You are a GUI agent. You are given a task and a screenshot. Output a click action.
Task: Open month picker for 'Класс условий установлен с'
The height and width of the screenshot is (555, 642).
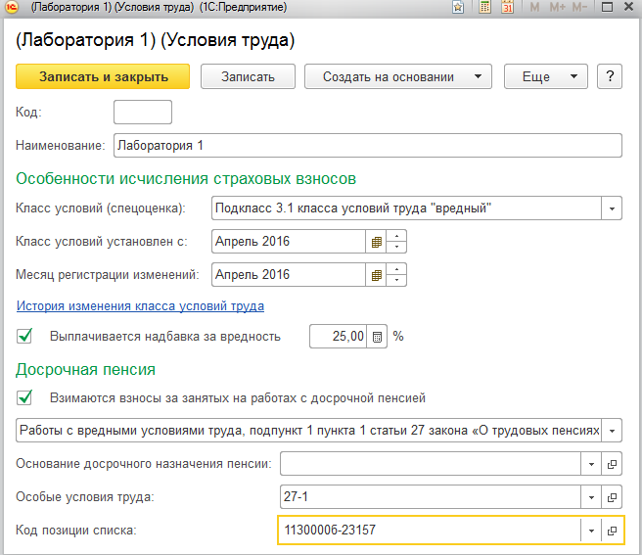coord(375,242)
